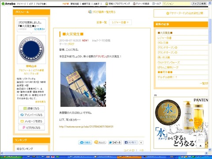Open the Ameba registration link with face icon
This screenshot has height=159, width=212.
141,4
